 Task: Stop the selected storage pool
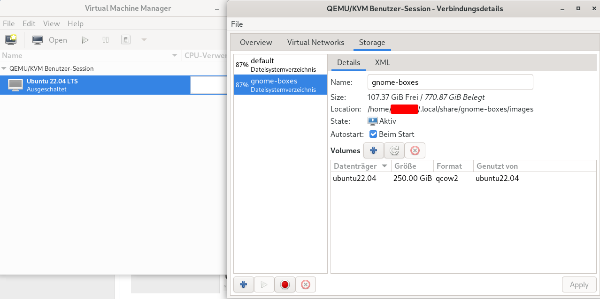coord(285,284)
